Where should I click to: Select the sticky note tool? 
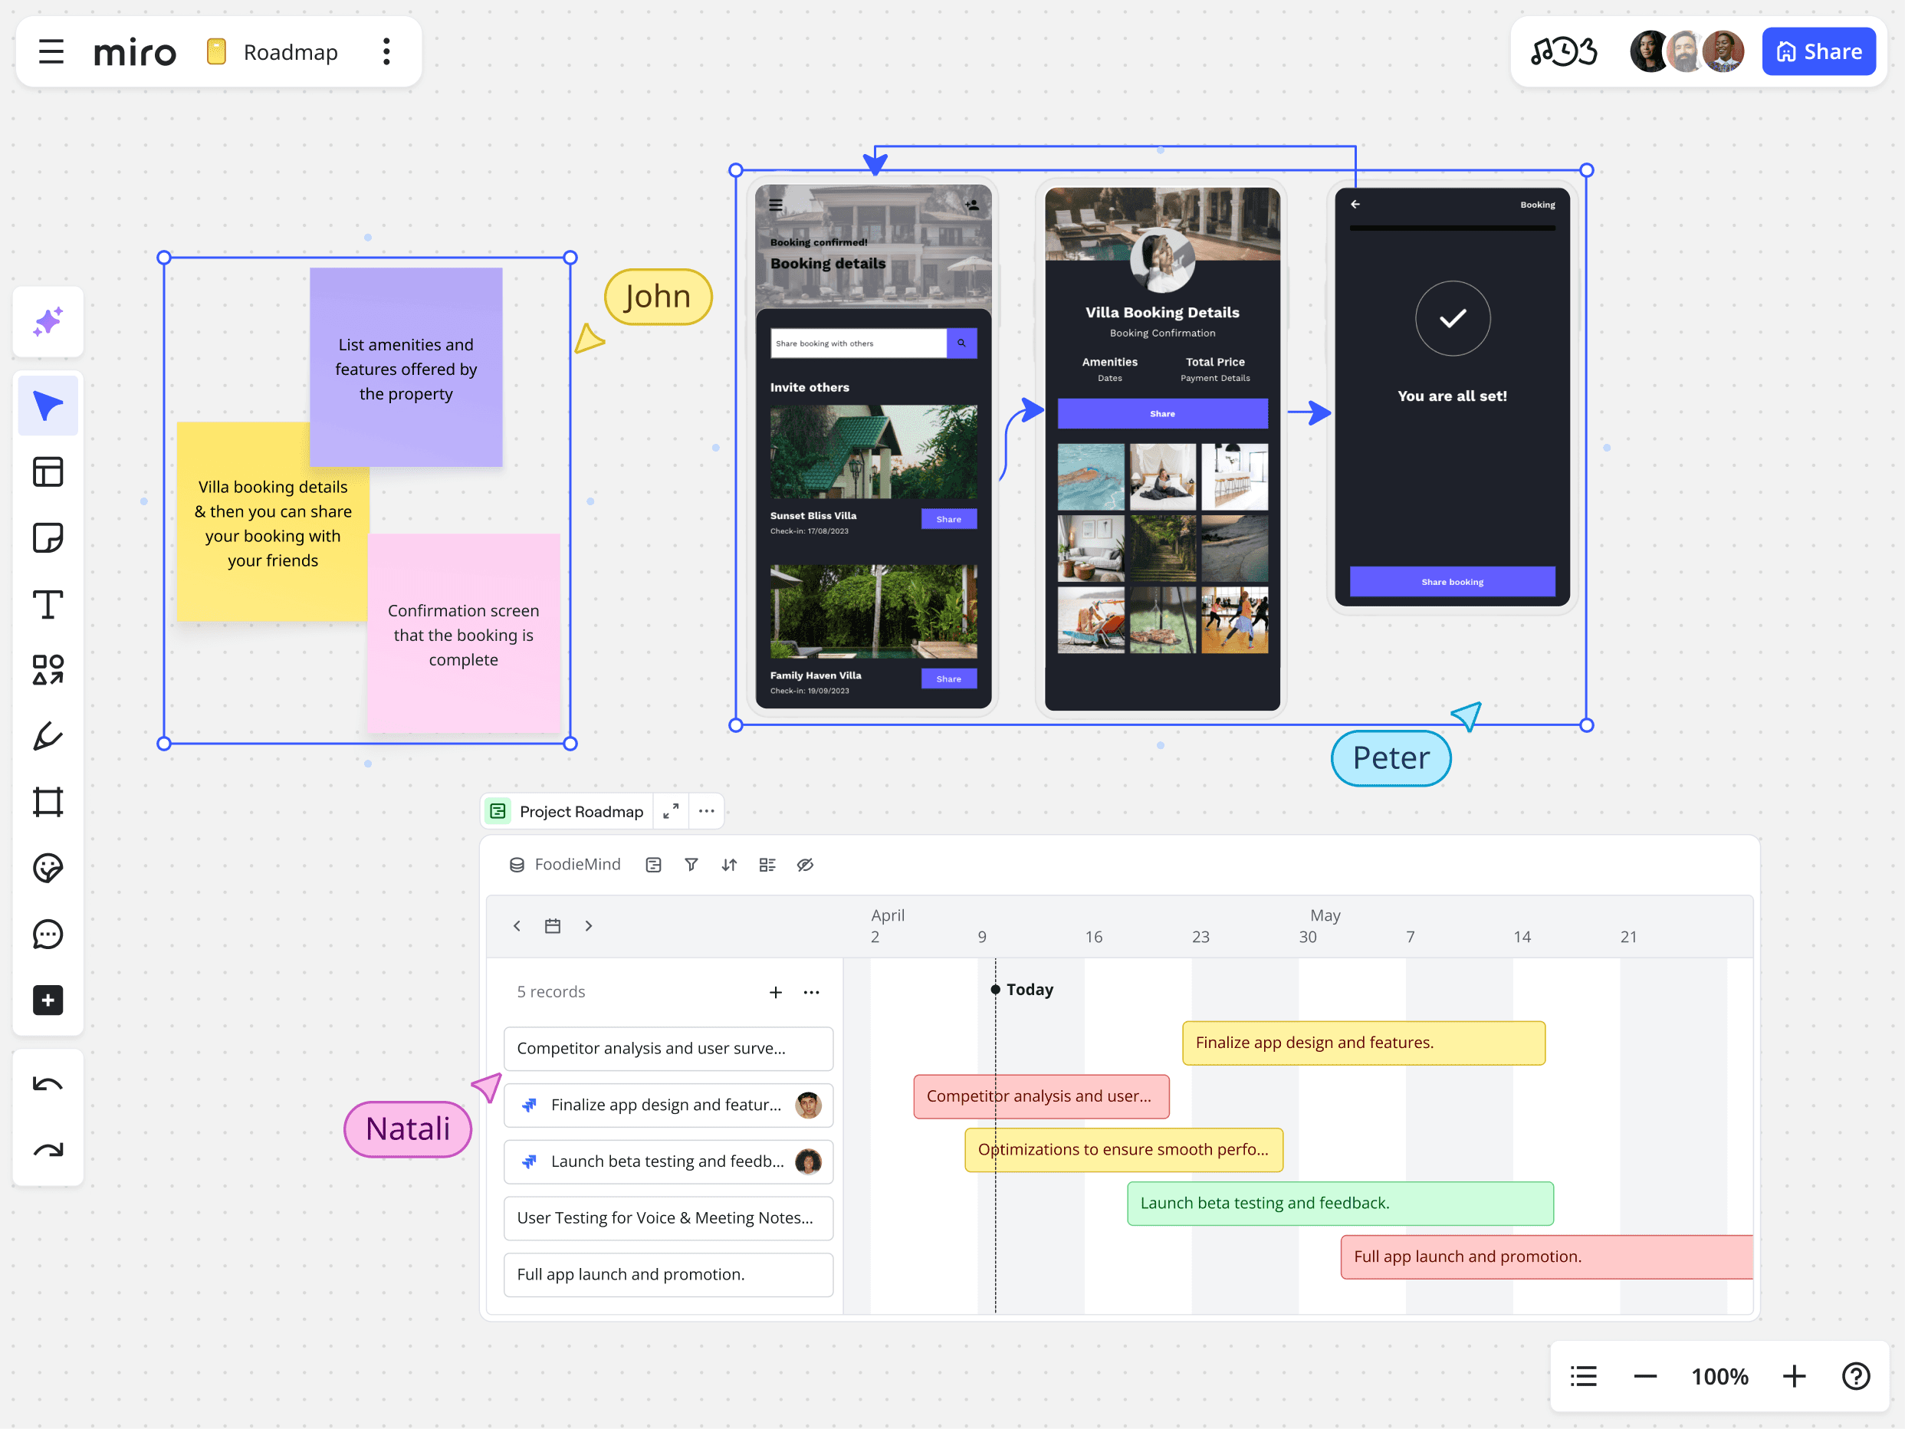[48, 538]
